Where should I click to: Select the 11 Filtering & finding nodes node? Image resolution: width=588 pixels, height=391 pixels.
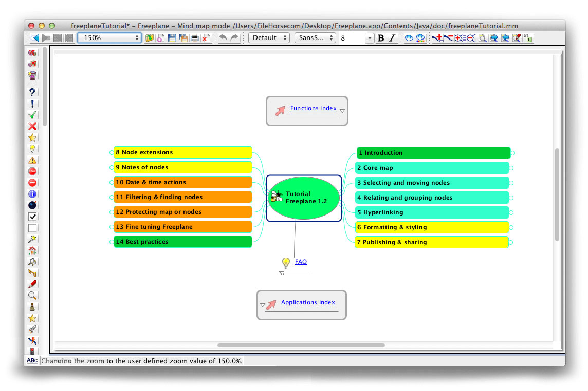[x=182, y=197]
